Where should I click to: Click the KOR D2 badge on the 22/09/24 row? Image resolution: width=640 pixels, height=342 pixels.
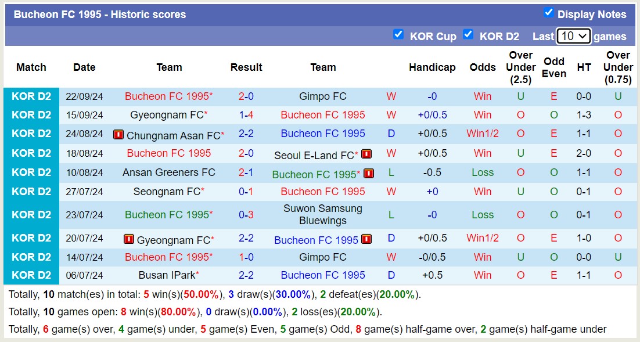[x=31, y=96]
